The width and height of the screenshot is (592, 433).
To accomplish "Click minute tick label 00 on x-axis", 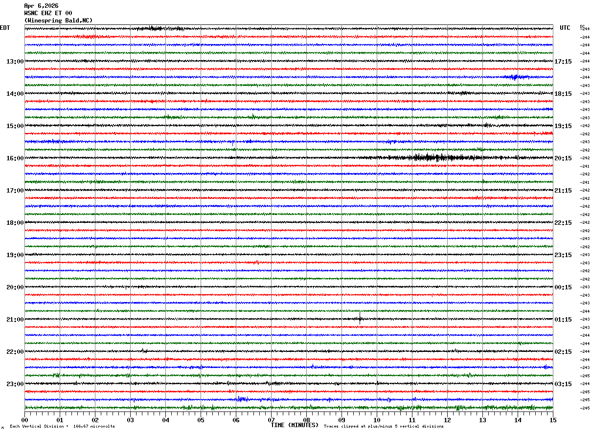I will [24, 420].
